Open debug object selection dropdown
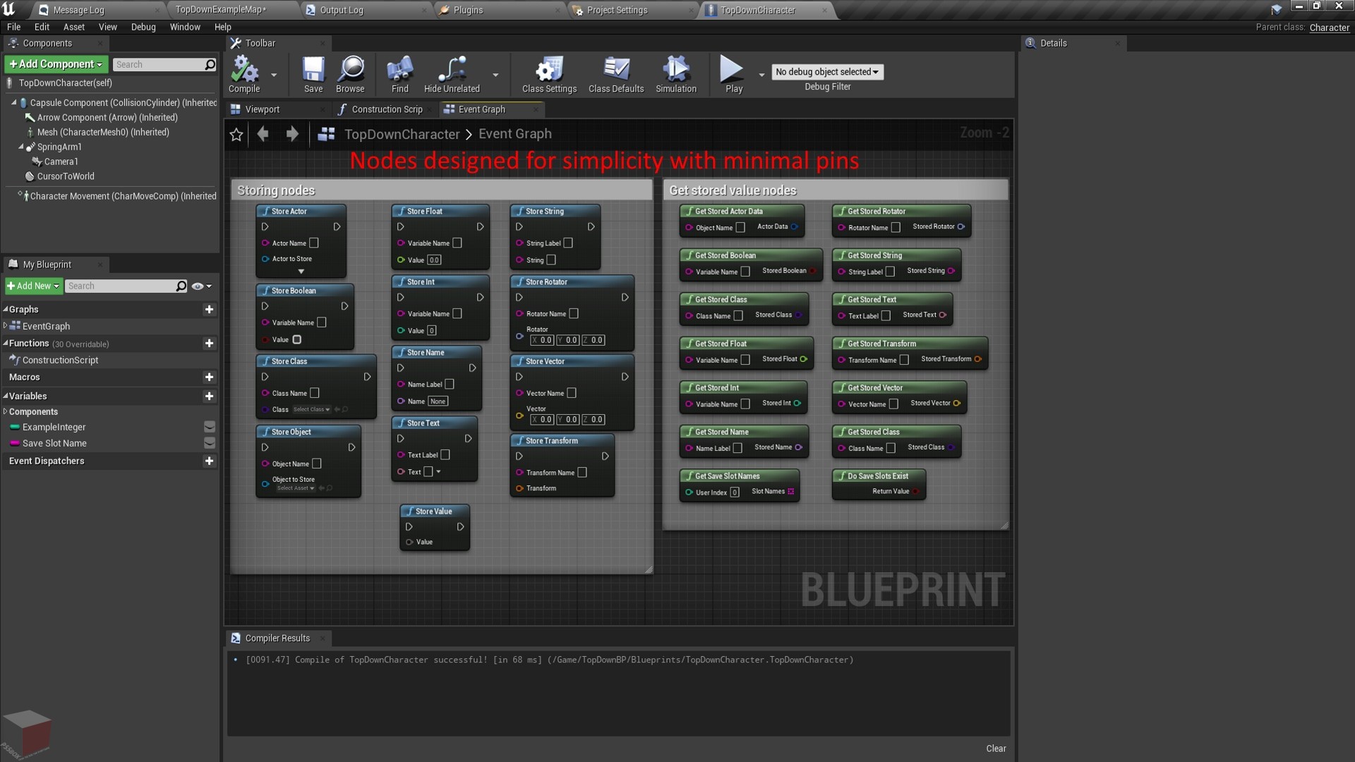The width and height of the screenshot is (1355, 762). tap(827, 72)
